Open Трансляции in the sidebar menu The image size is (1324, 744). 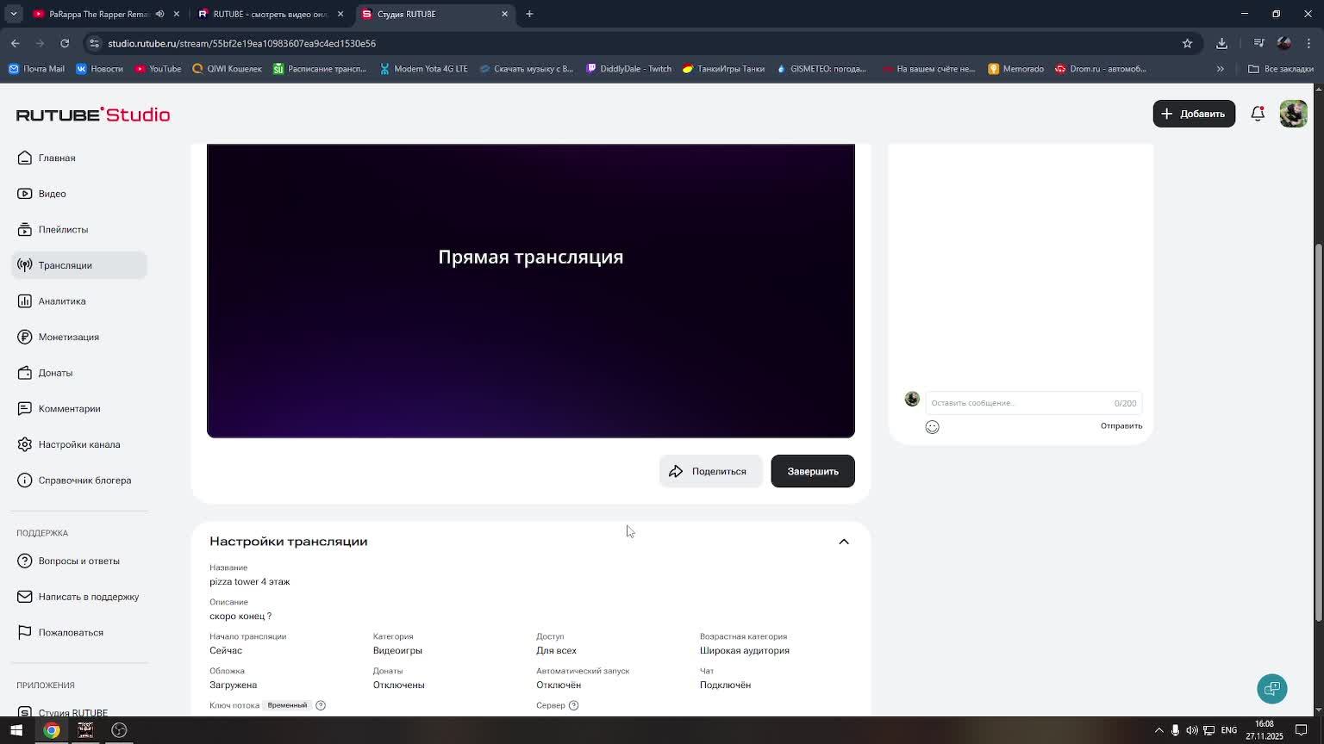click(79, 265)
